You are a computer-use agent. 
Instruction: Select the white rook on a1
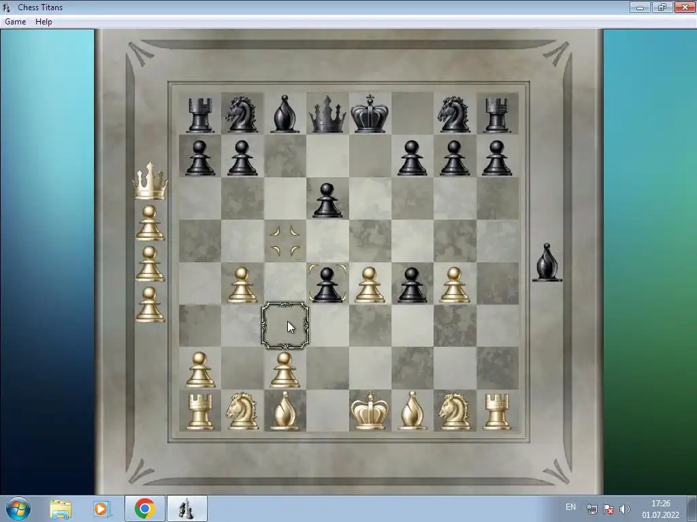point(199,413)
